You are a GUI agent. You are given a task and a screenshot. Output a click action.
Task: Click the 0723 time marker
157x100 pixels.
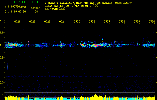[47, 21]
